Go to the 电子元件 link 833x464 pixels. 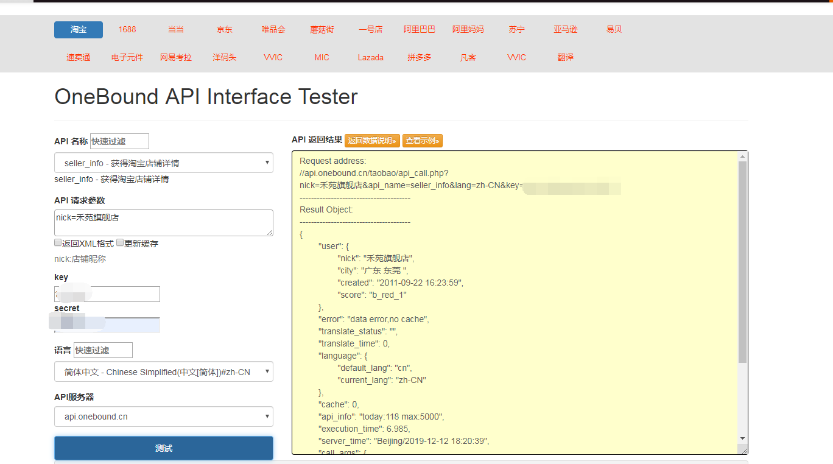coord(127,58)
